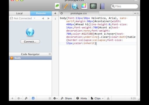Click the color:#2272BD value in code

[83, 34]
